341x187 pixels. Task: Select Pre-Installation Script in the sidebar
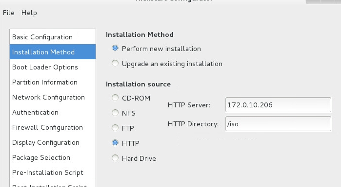tap(53, 172)
